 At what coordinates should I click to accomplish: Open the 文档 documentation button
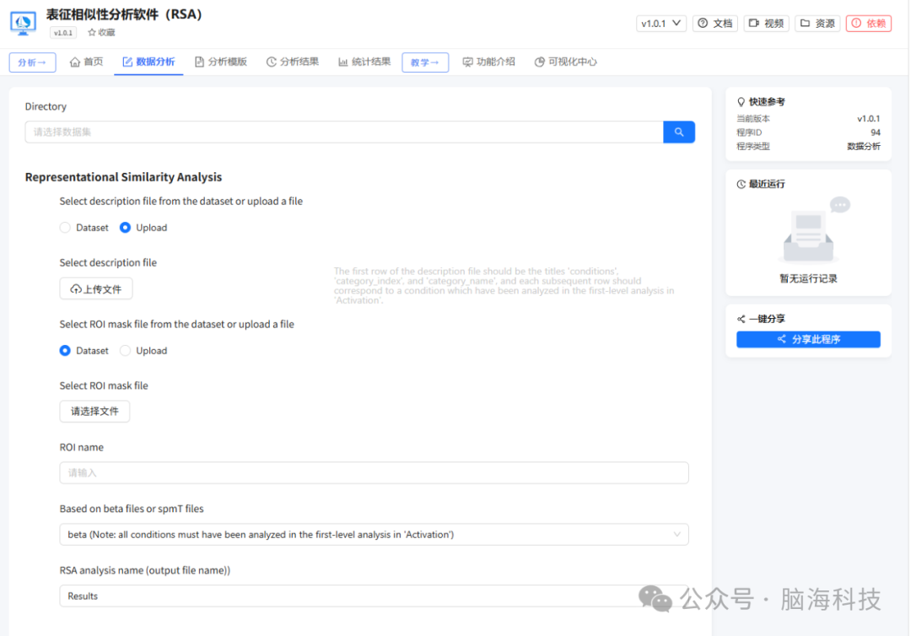715,24
